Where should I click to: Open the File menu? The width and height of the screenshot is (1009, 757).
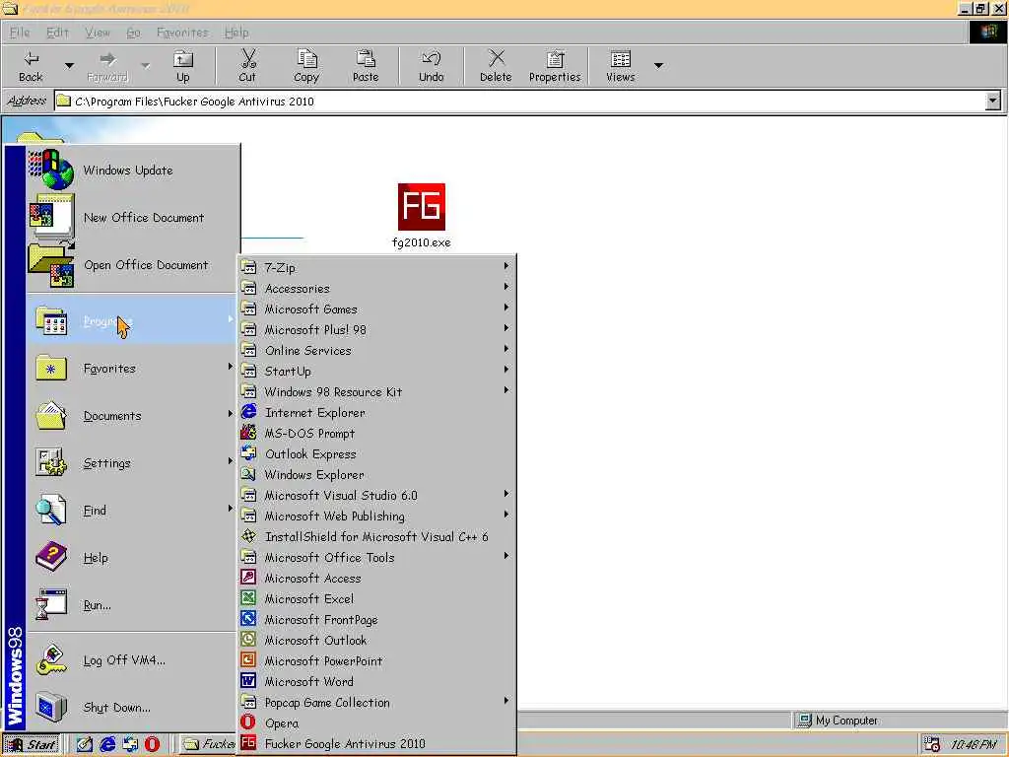tap(20, 33)
